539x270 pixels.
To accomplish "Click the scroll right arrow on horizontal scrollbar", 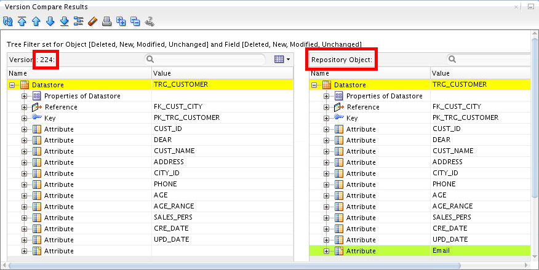I will coord(526,265).
